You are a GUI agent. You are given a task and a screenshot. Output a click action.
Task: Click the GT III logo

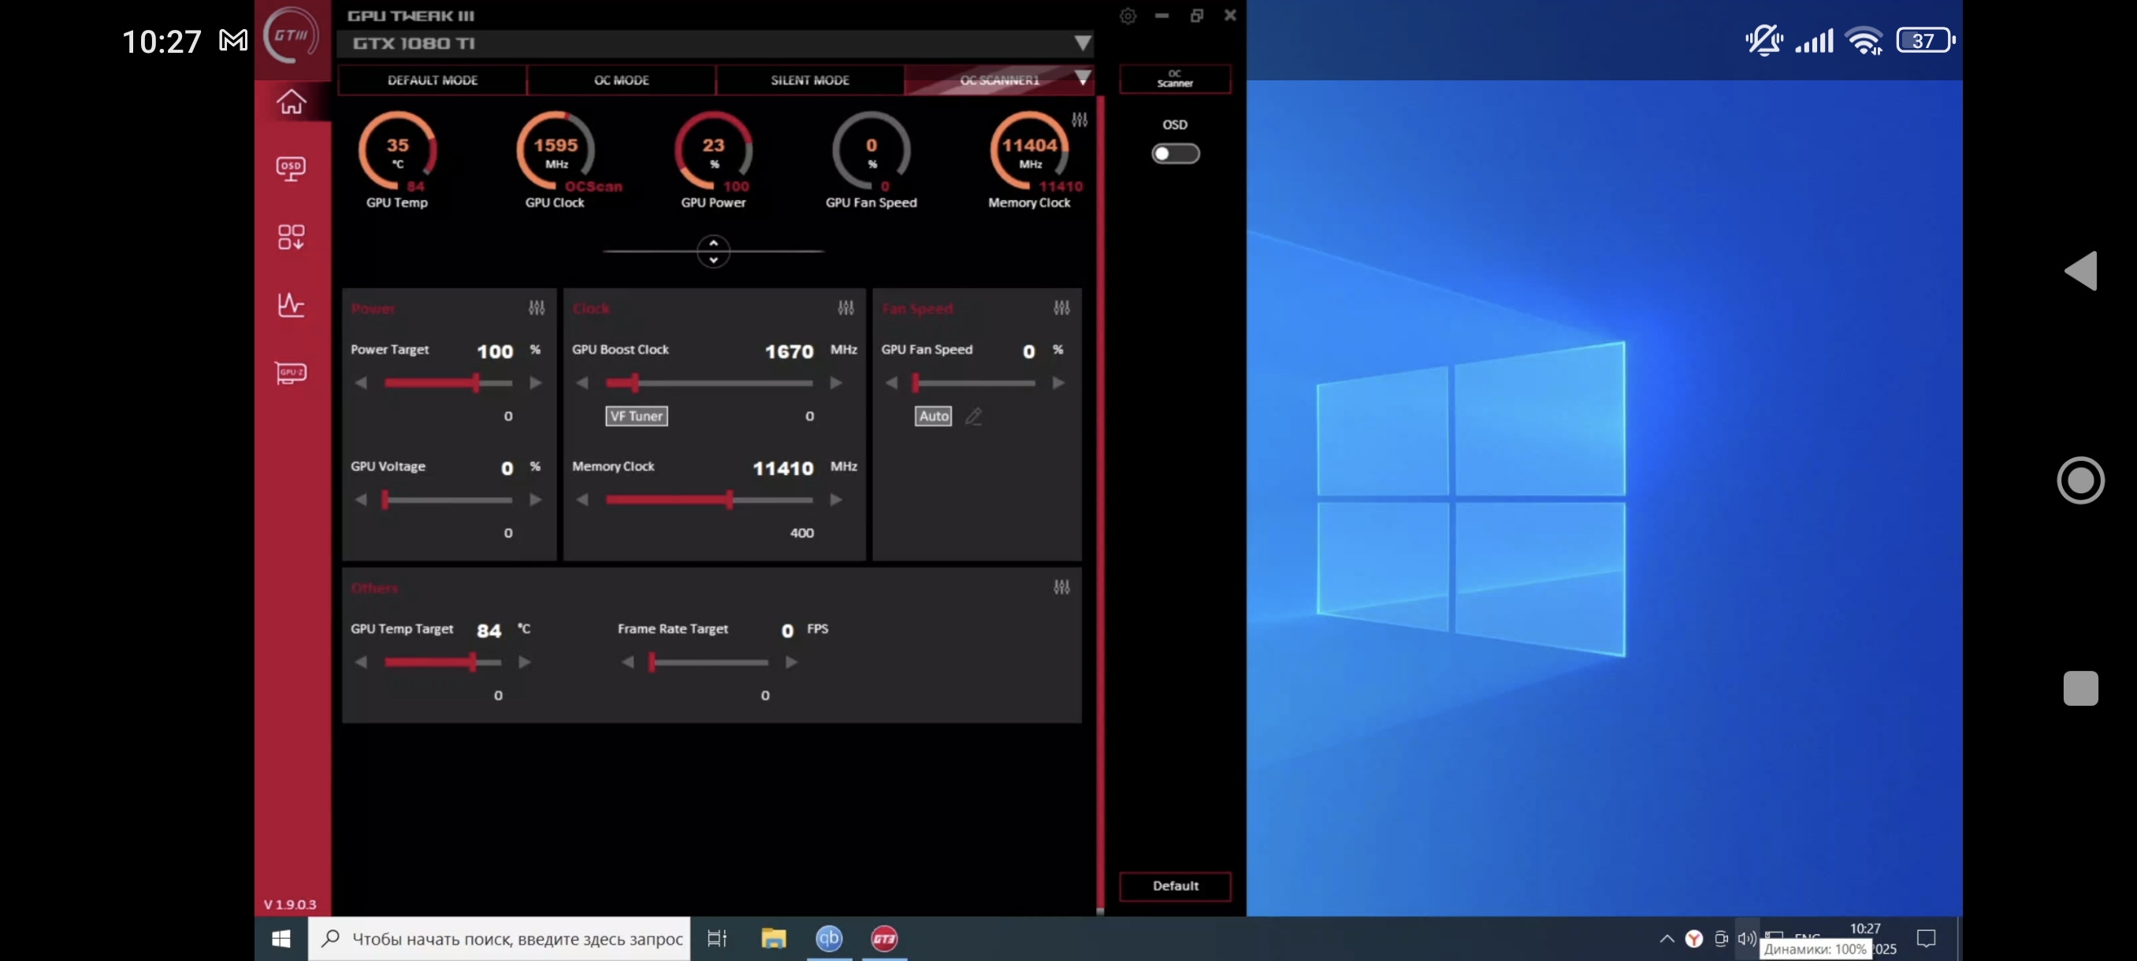(292, 35)
